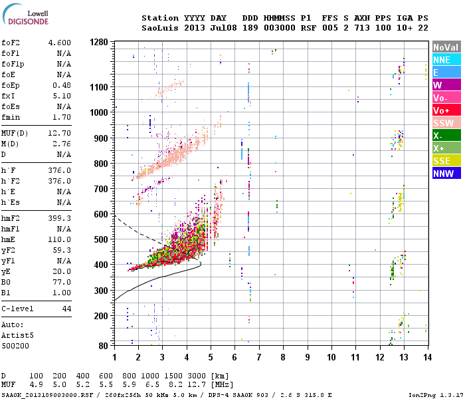Click the Lowell Digisonde logo
Image resolution: width=465 pixels, height=399 pixels.
point(25,14)
